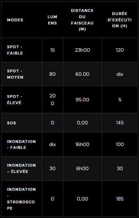Click the INONDATION – ÉLEVÉE row label
139x218 pixels.
click(x=21, y=168)
